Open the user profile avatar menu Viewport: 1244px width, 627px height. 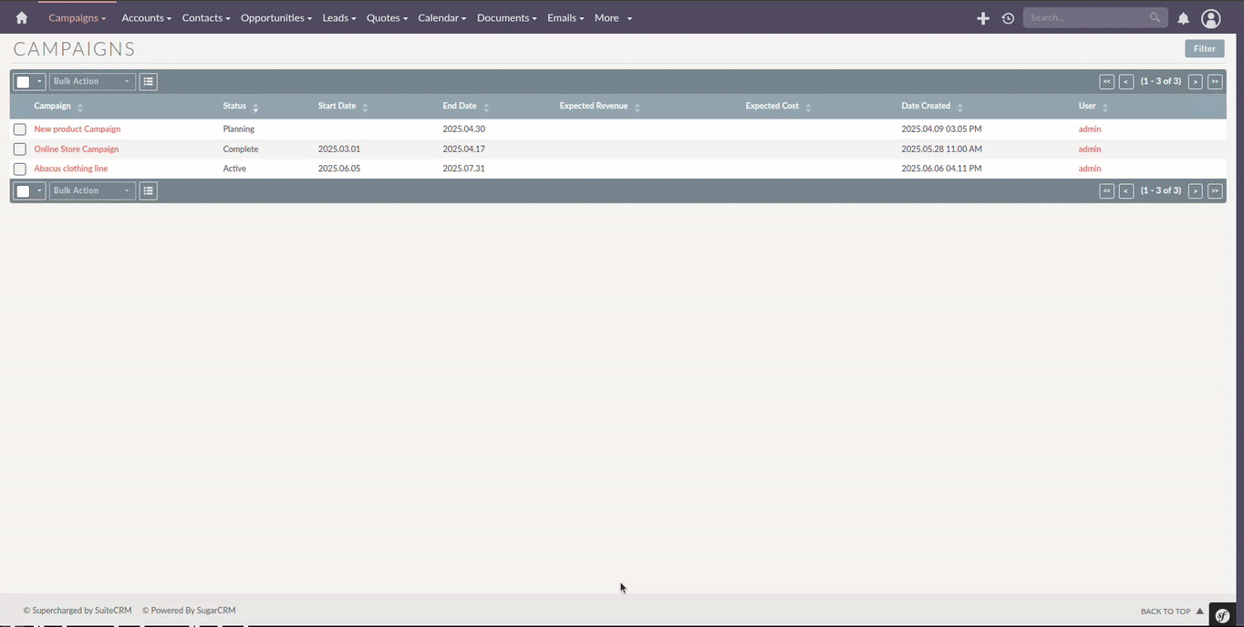tap(1210, 18)
